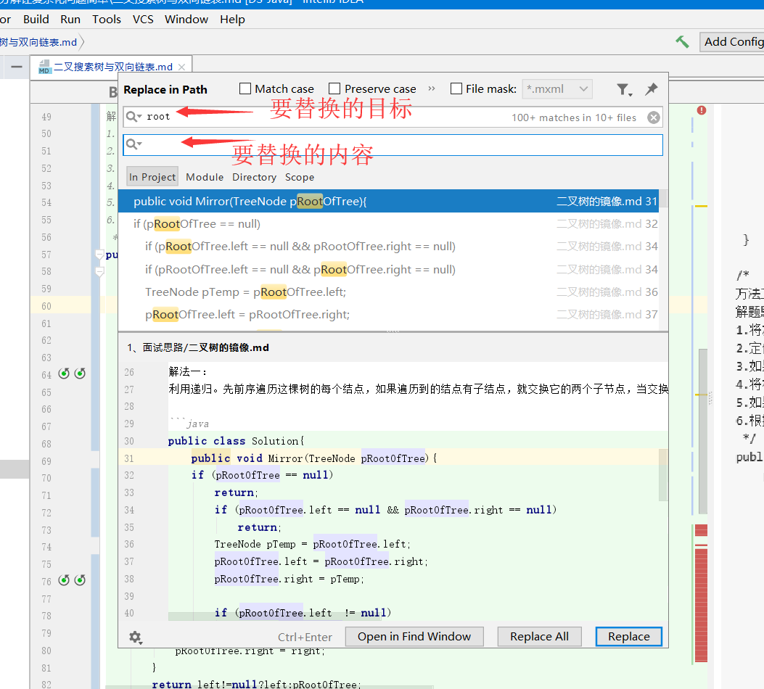The width and height of the screenshot is (764, 689).
Task: Open the search filter options icon
Action: click(623, 89)
